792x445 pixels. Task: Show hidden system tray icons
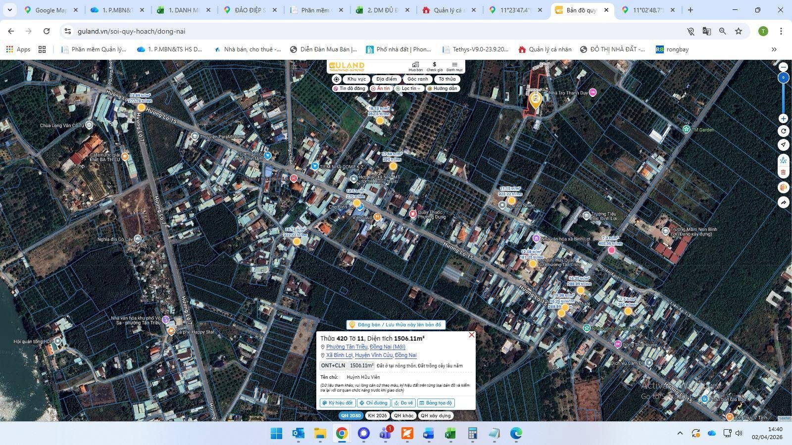coord(680,434)
